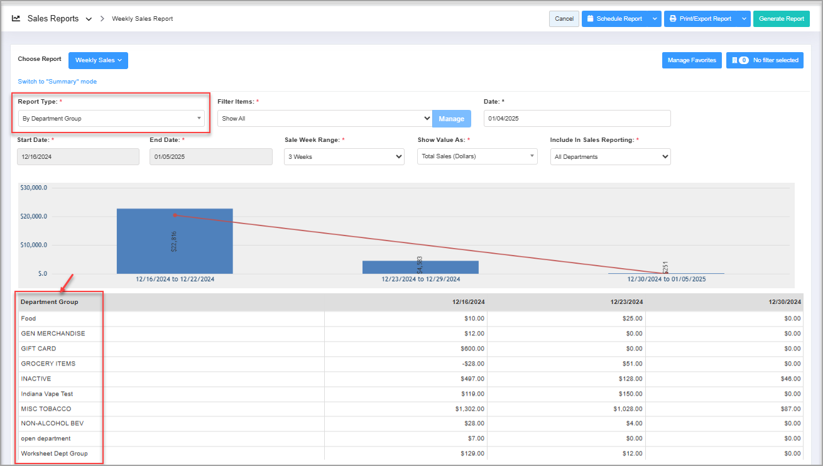Click the $1,302.00 MISC TOBACCO cell
Image resolution: width=823 pixels, height=466 pixels.
(470, 409)
